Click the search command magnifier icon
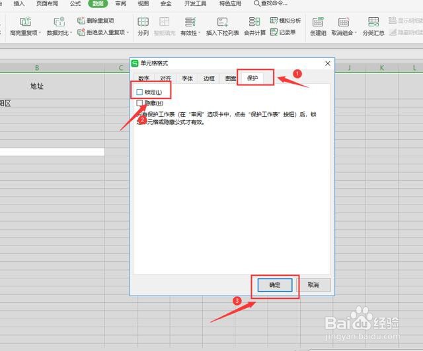423x351 pixels. (x=257, y=3)
